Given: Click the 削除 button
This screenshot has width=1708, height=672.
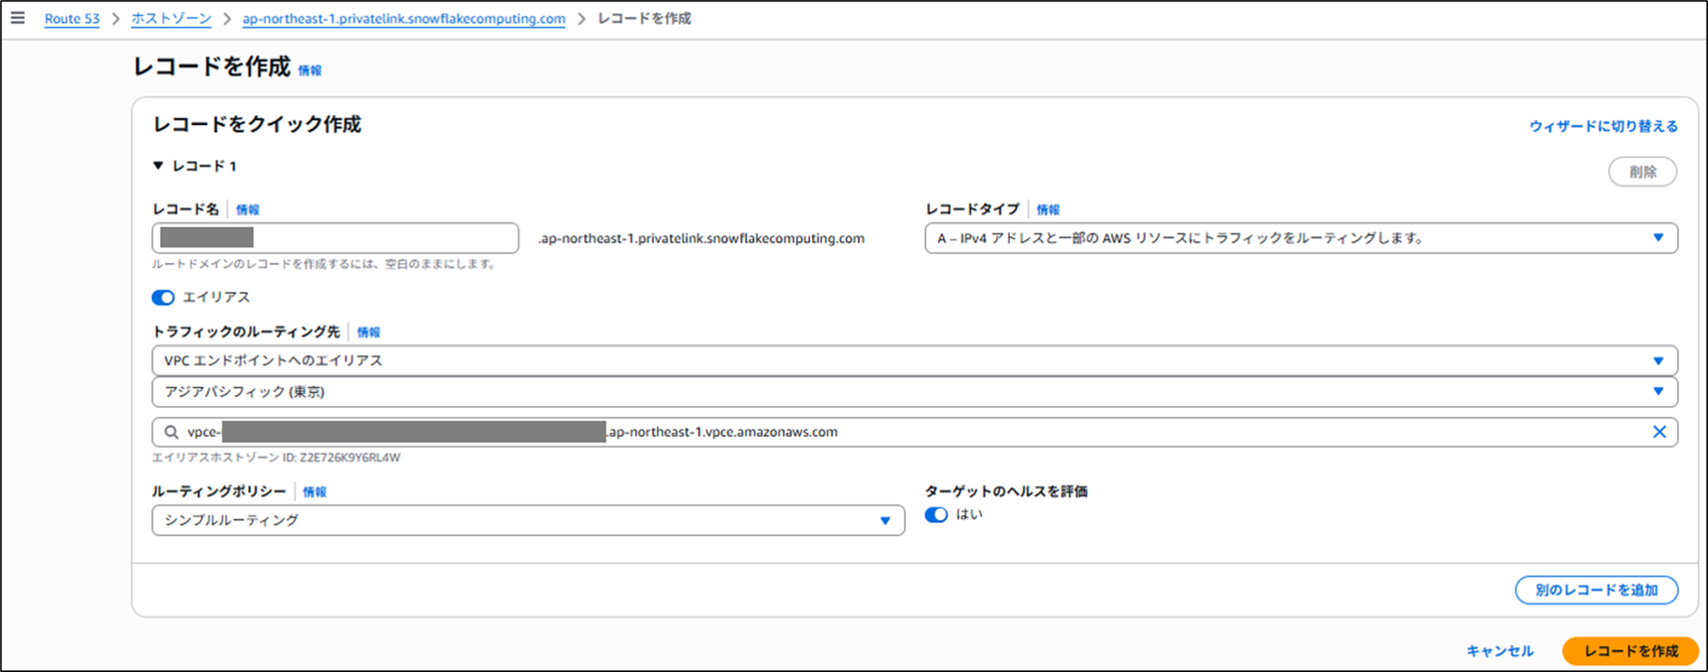Looking at the screenshot, I should [x=1643, y=171].
